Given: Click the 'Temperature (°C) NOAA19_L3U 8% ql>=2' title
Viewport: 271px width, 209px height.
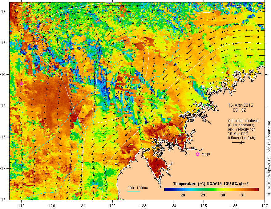Looking at the screenshot, I should pyautogui.click(x=211, y=184).
